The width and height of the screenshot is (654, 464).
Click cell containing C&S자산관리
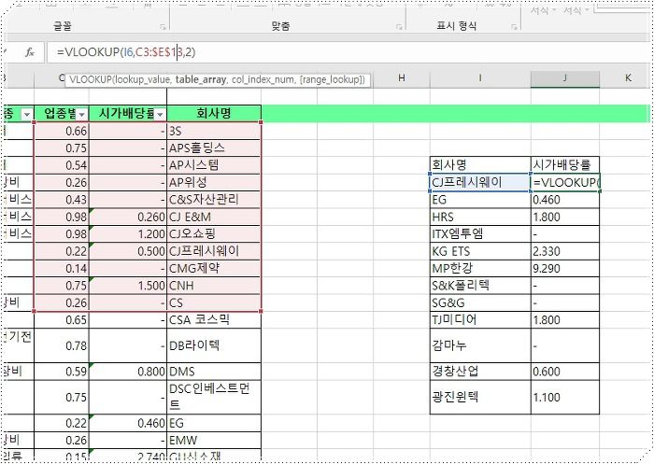tap(214, 199)
